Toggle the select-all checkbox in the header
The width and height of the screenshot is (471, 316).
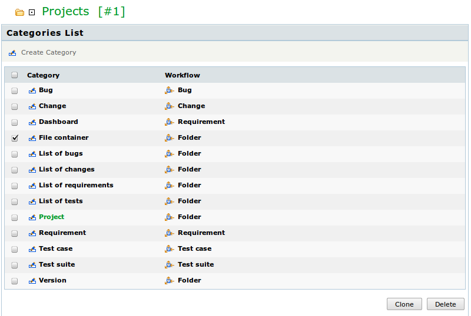pyautogui.click(x=14, y=75)
